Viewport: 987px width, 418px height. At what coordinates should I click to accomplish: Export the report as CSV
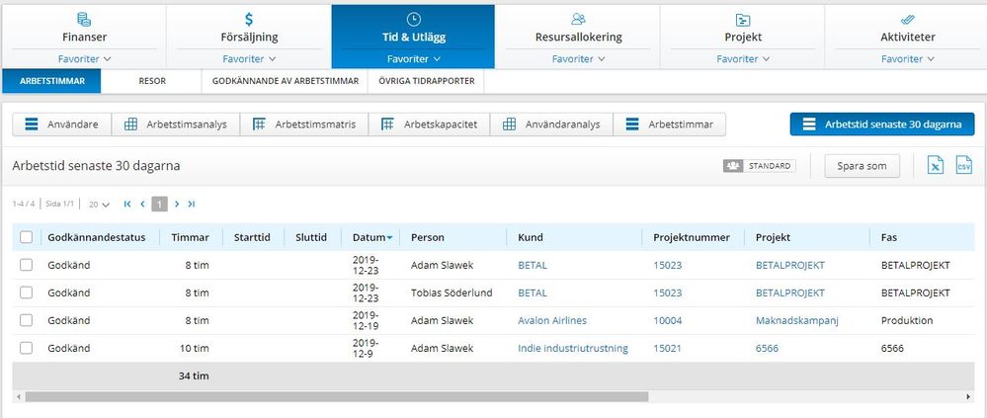[x=963, y=166]
